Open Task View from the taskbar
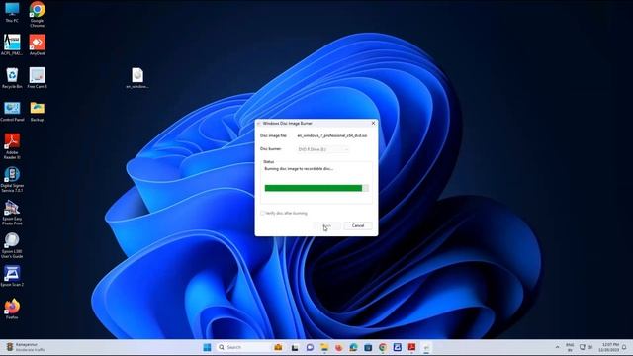 point(295,347)
